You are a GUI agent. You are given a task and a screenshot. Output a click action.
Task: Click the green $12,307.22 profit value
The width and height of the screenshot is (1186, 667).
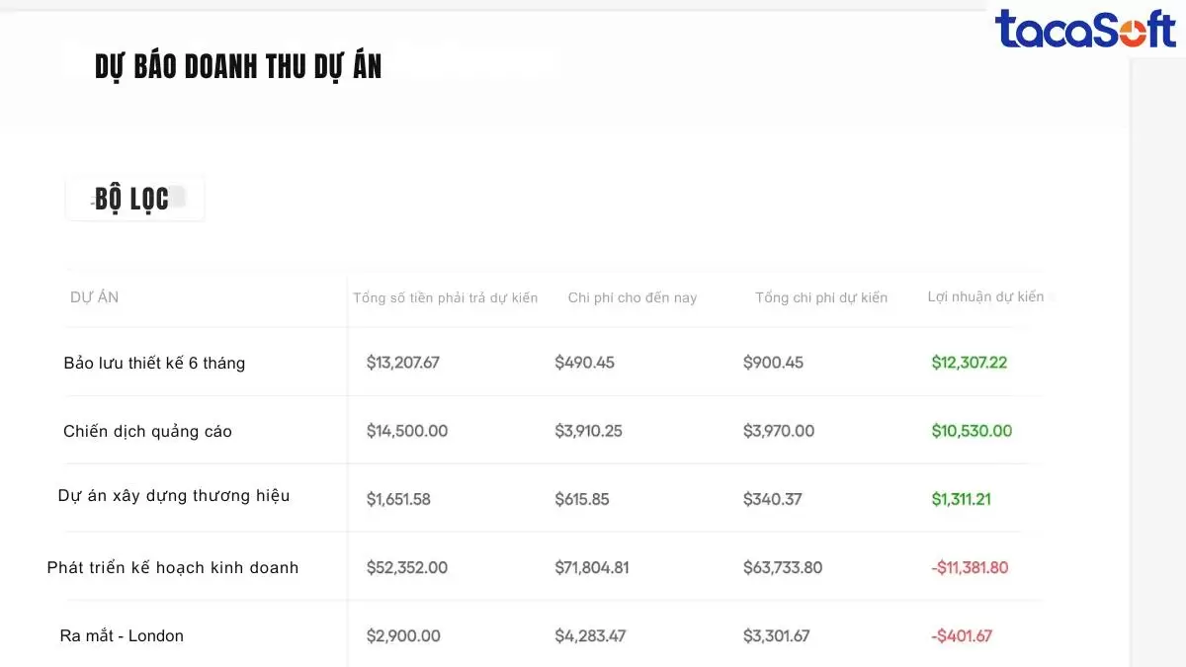pos(969,363)
